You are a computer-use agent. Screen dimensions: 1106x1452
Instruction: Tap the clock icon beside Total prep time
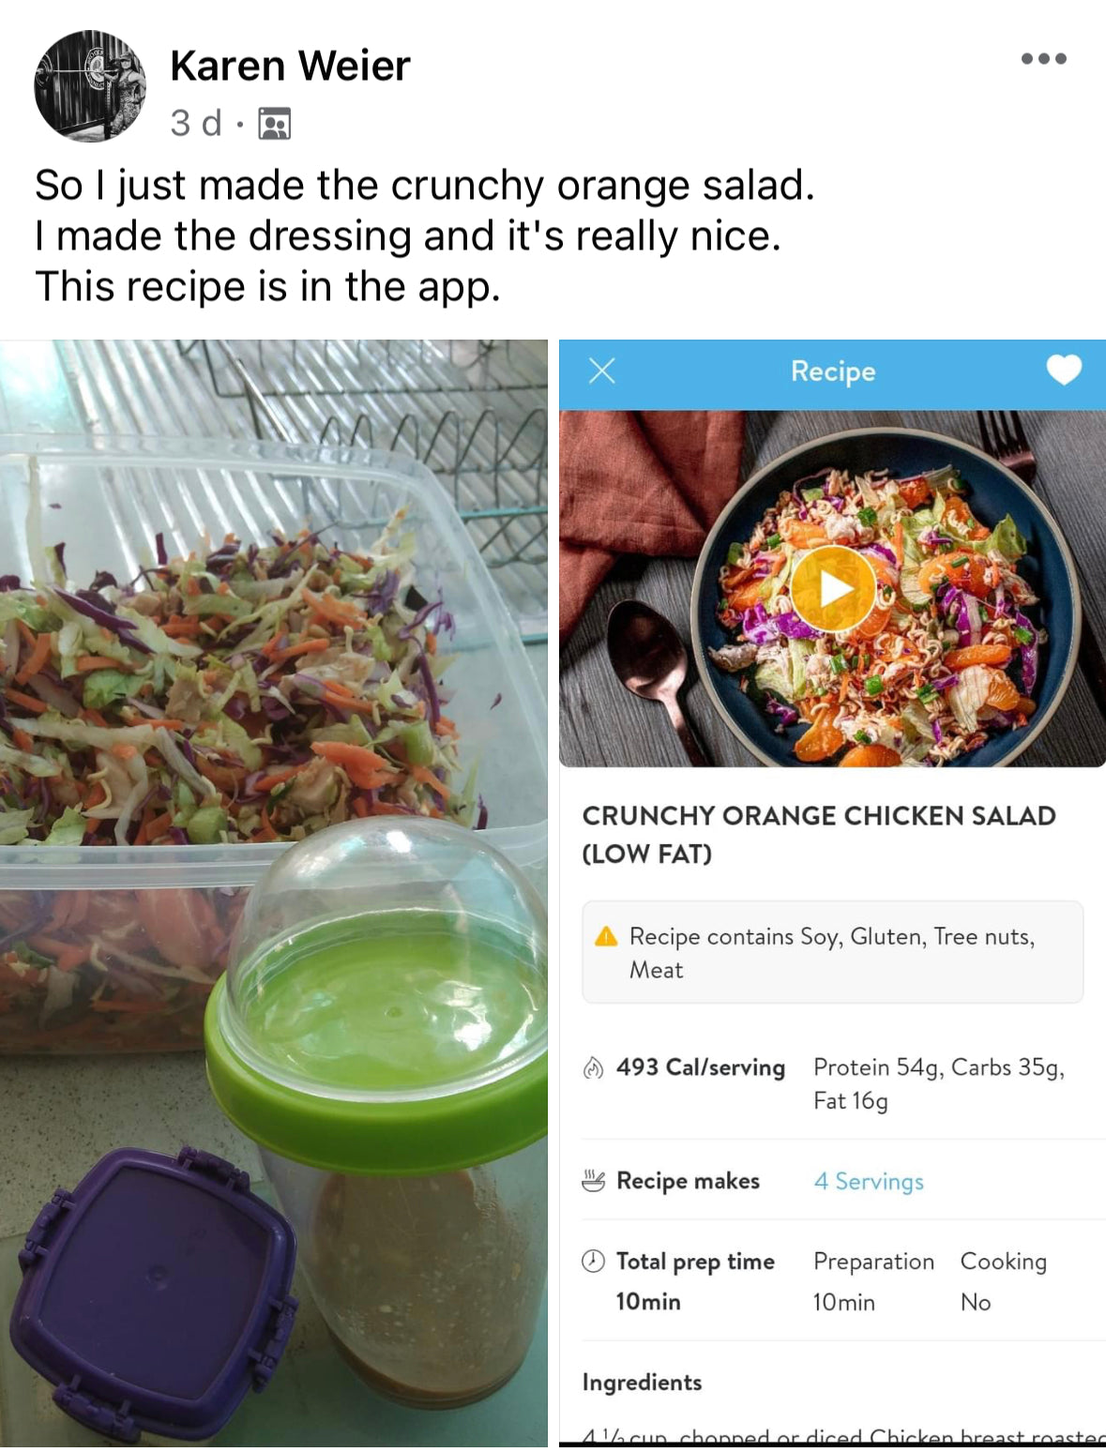(x=593, y=1261)
